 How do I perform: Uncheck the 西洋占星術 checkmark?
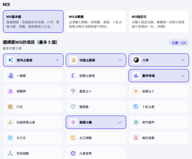click(57, 60)
